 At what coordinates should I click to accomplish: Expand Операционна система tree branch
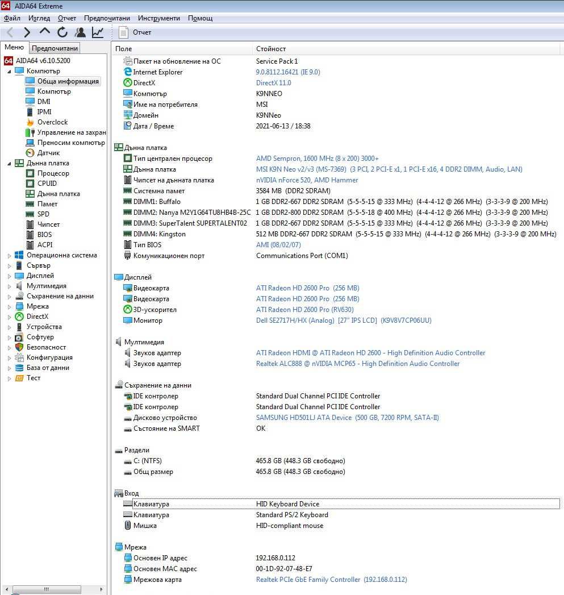tap(9, 256)
